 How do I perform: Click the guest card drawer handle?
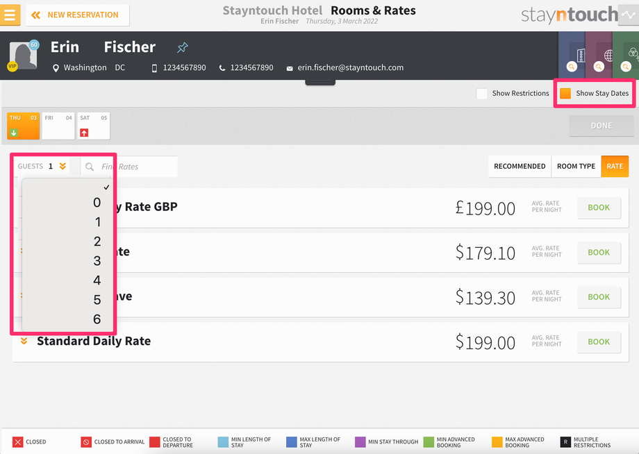pos(320,82)
